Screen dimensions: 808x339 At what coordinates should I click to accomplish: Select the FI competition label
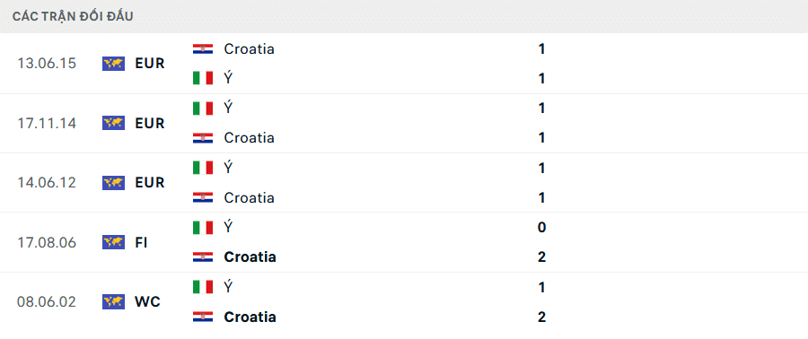[142, 242]
